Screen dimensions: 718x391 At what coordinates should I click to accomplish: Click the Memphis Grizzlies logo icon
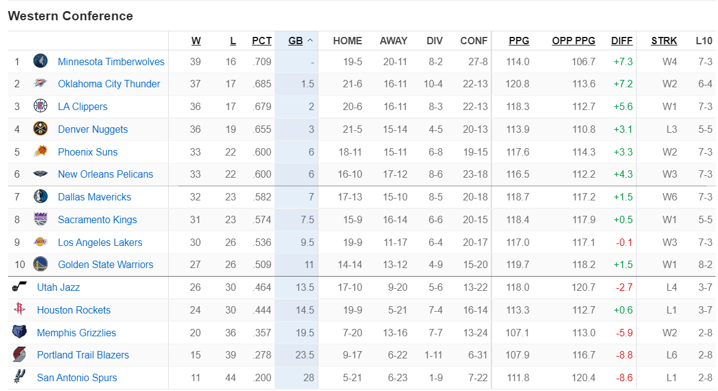coord(19,331)
